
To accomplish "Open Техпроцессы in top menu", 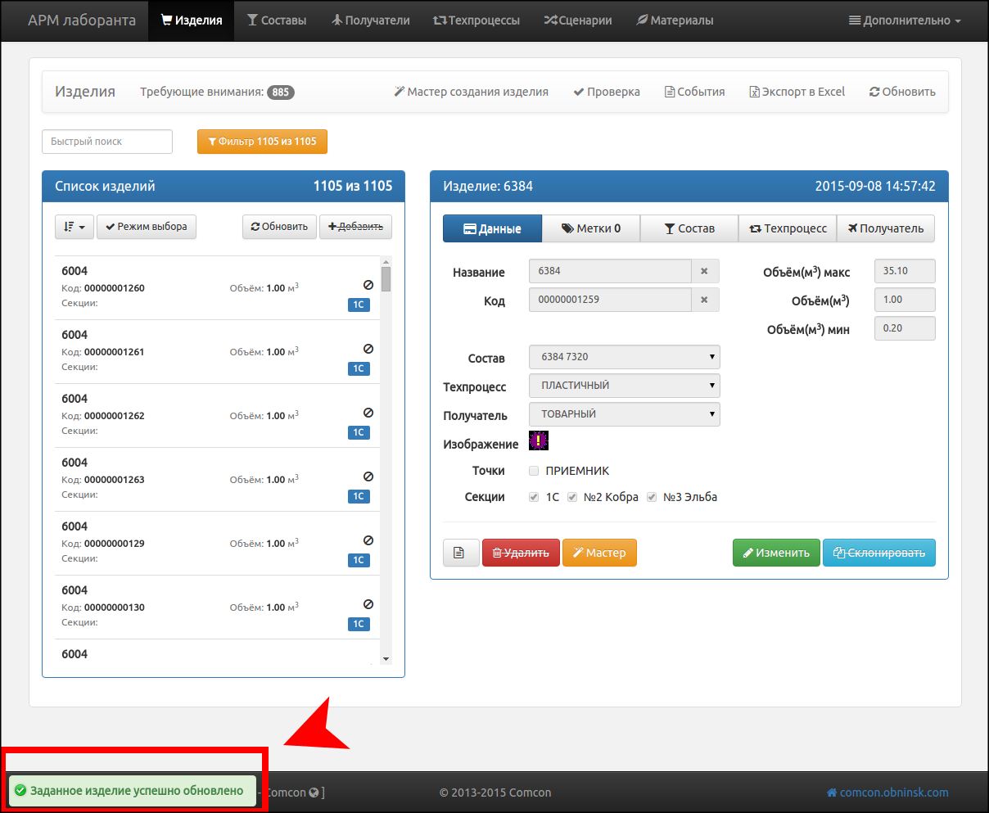I will point(476,20).
